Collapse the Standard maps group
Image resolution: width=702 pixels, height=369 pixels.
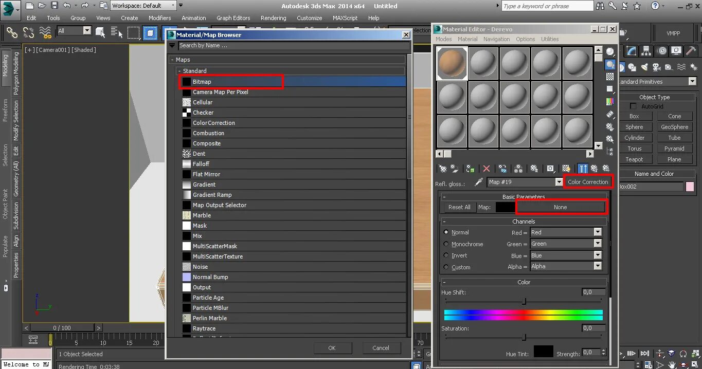(179, 71)
